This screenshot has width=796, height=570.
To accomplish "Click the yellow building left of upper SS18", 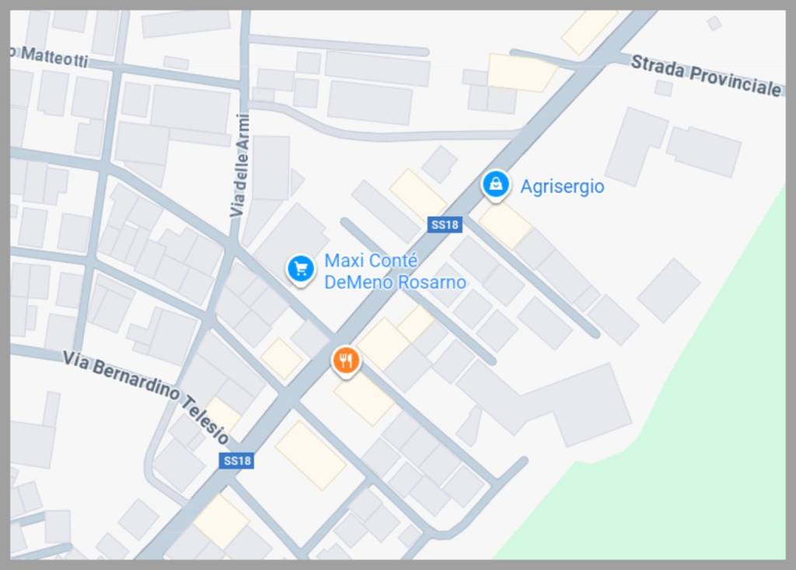I will tap(417, 193).
